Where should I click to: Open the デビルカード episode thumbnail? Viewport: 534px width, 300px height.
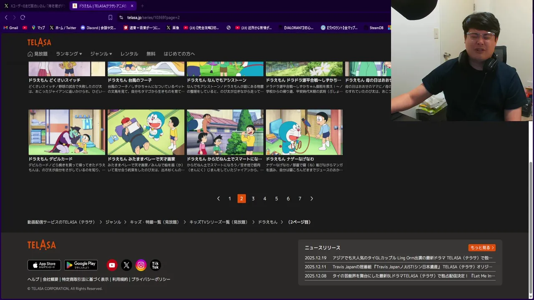(x=67, y=132)
